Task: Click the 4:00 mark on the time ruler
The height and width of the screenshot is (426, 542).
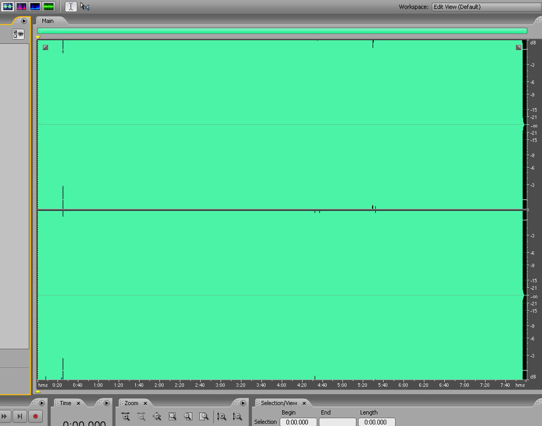Action: coord(282,385)
